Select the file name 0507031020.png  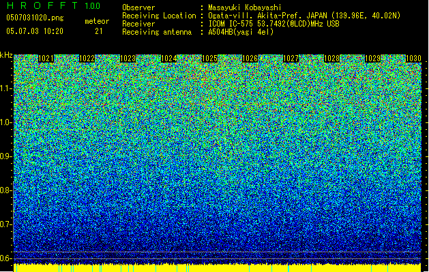click(35, 18)
